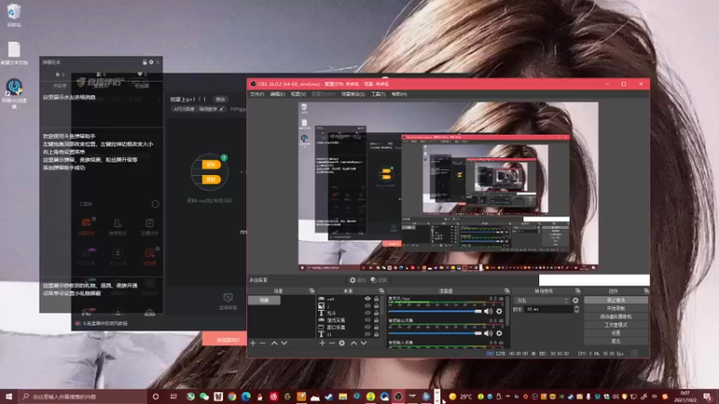719x404 pixels.
Task: Remove selected source with minus icon
Action: pyautogui.click(x=332, y=343)
